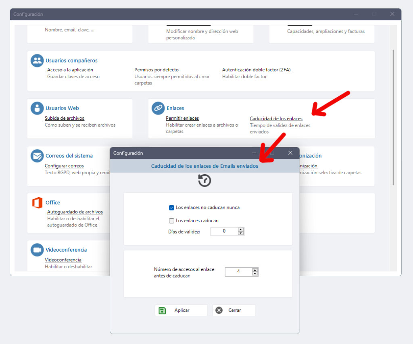
Task: Click the 'Enlaces' section heading
Action: [x=175, y=108]
